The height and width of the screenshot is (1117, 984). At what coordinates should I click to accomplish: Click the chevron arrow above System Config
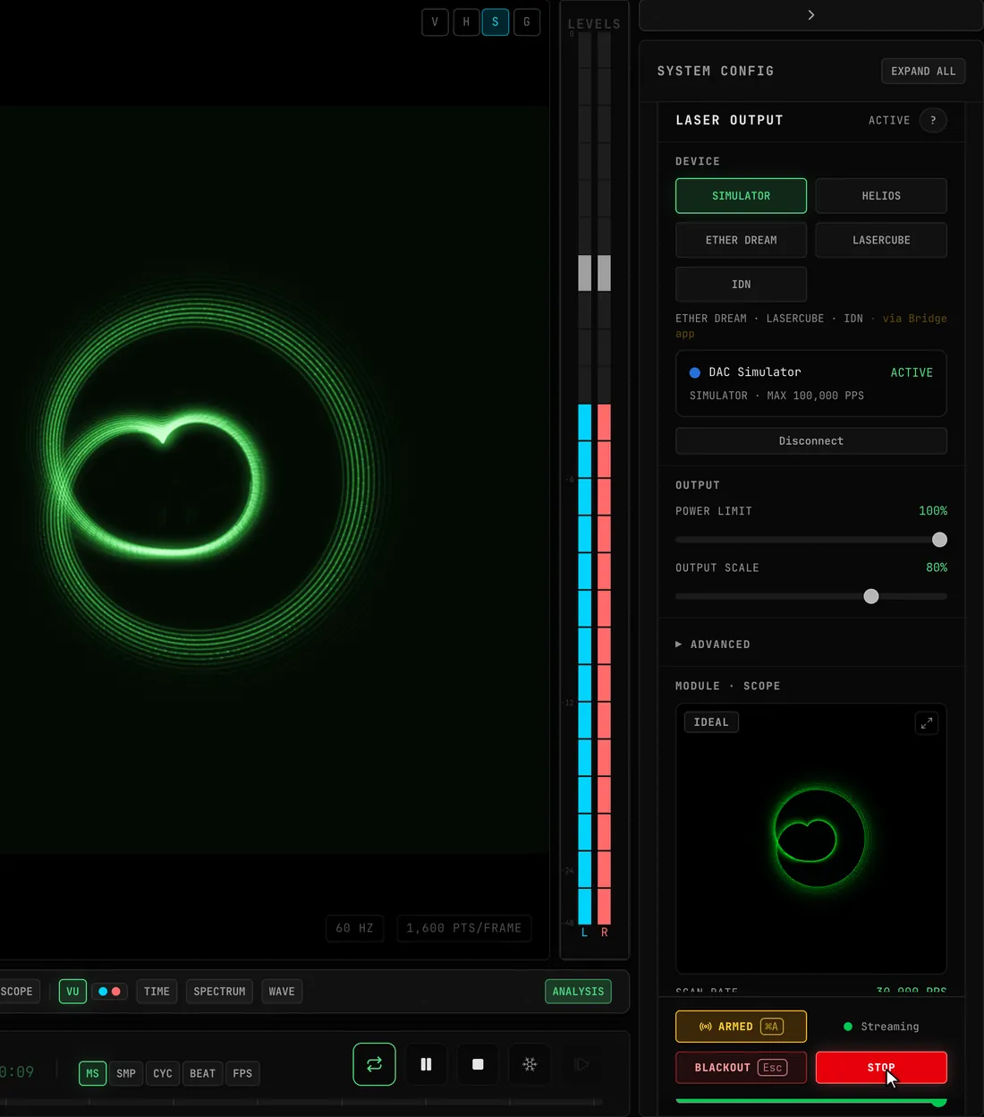[x=810, y=15]
